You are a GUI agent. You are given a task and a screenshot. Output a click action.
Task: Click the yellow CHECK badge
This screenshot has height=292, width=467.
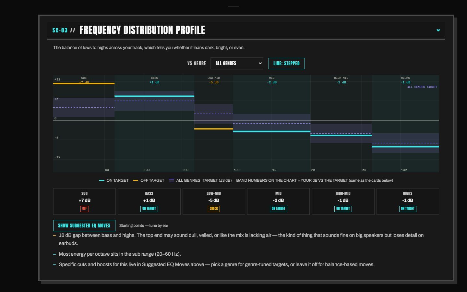point(214,209)
